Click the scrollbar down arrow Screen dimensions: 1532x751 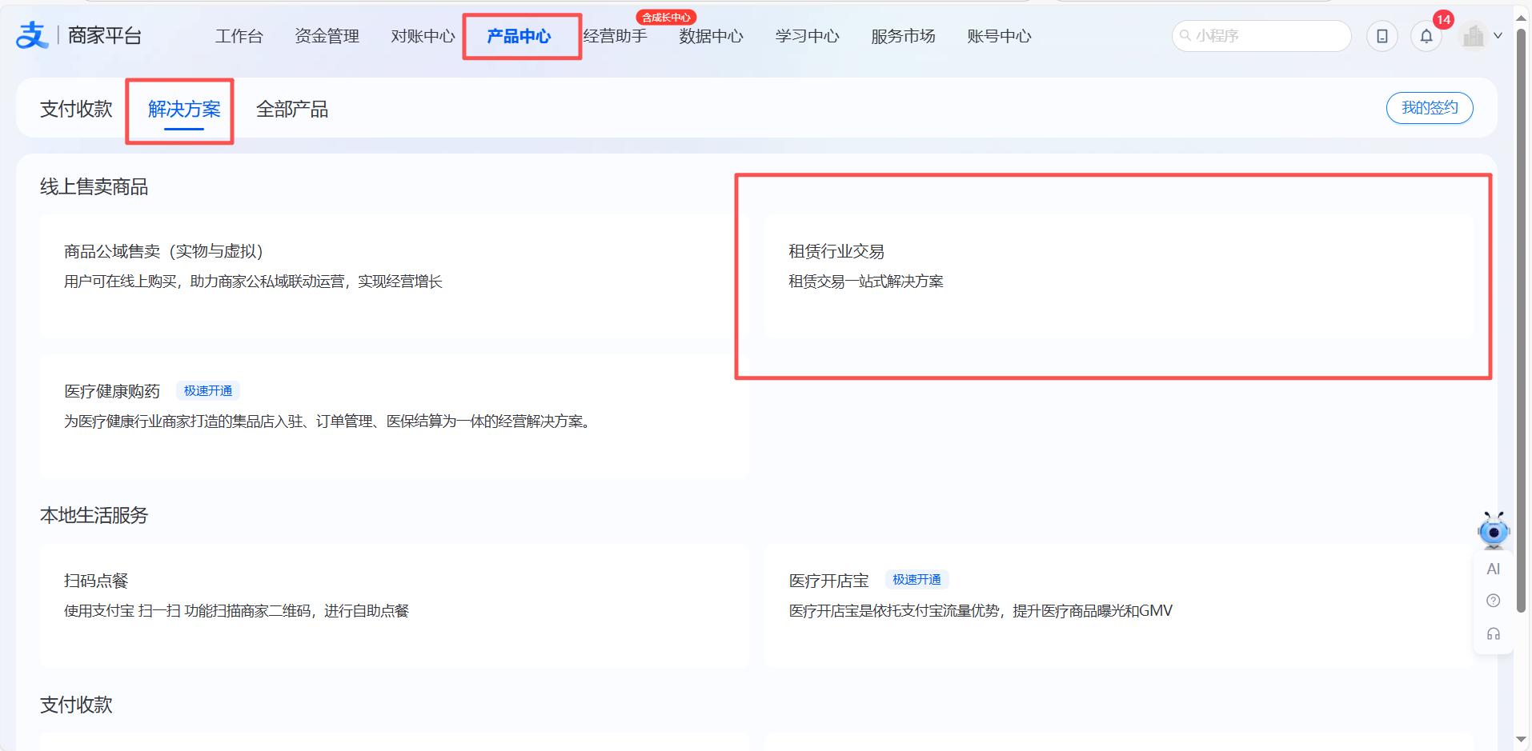tap(1522, 740)
